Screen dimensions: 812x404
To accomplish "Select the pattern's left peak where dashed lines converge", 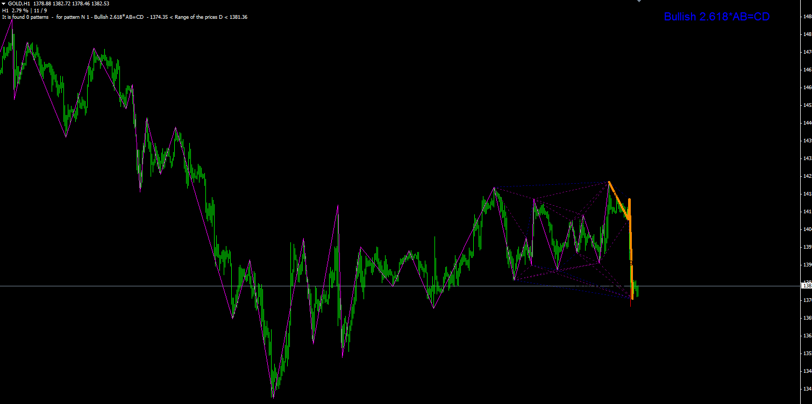I will click(494, 187).
